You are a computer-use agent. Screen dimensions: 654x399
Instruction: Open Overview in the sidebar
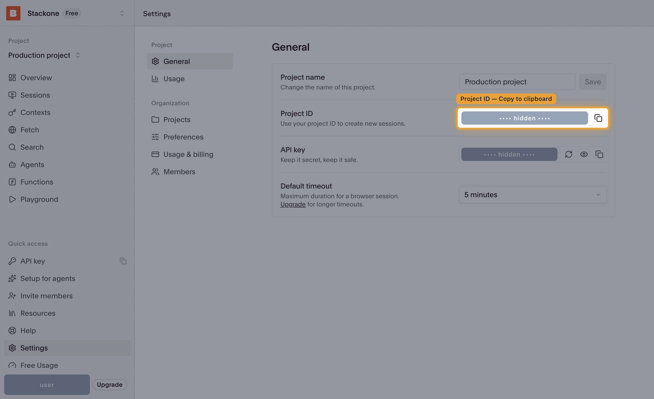(67, 78)
